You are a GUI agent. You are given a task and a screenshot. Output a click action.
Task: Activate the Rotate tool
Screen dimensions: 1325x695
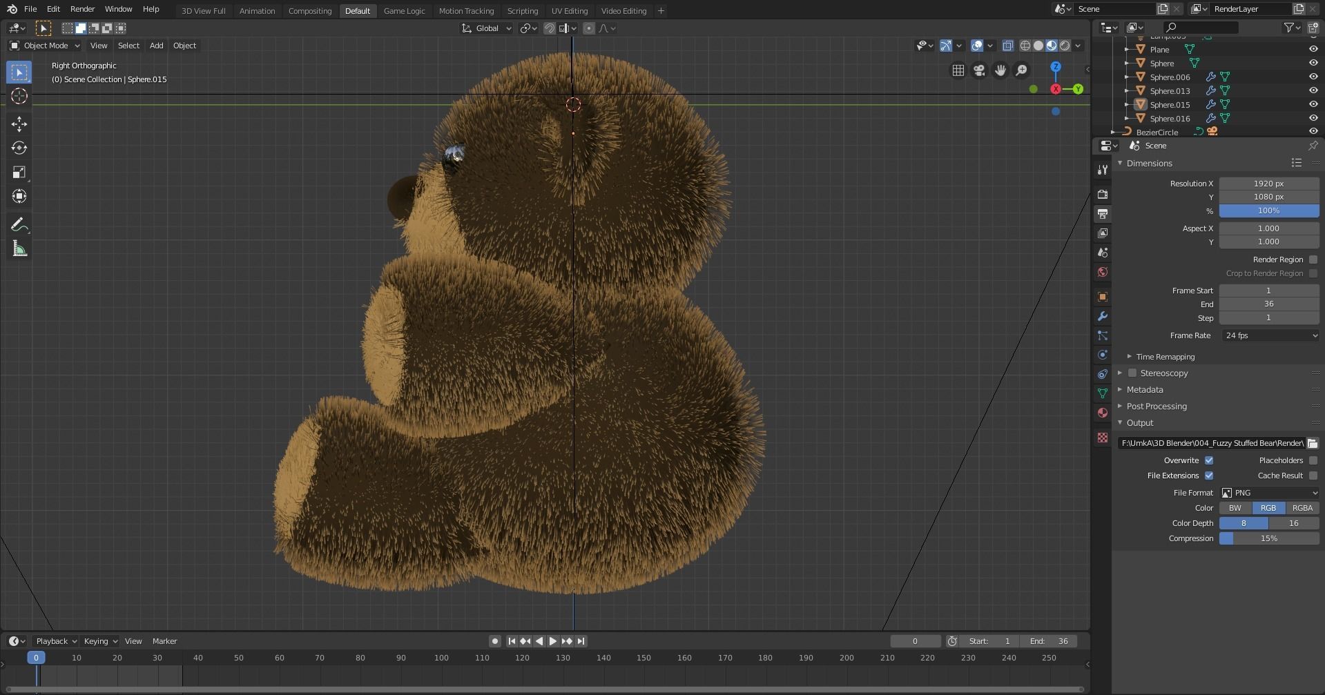click(19, 148)
